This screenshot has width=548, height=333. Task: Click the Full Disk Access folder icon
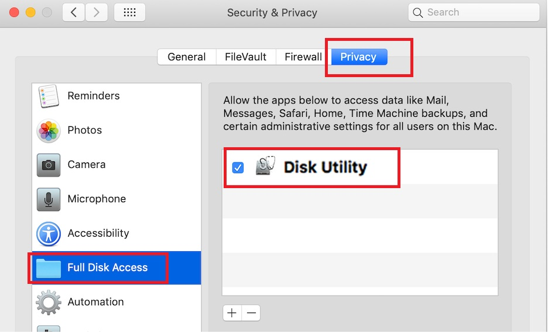(48, 268)
